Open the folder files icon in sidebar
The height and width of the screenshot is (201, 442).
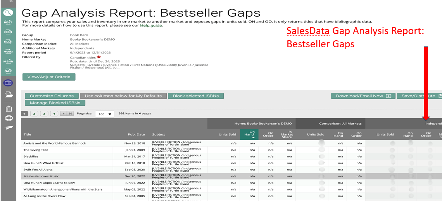coord(9,95)
